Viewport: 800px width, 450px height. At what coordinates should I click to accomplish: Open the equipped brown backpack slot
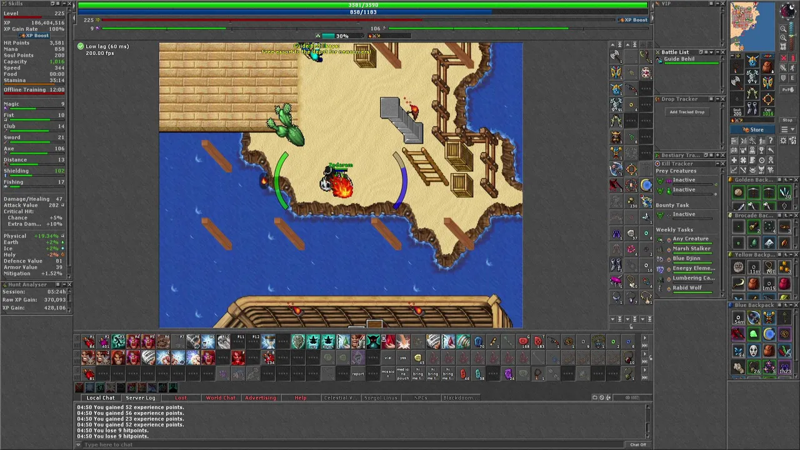coord(767,67)
